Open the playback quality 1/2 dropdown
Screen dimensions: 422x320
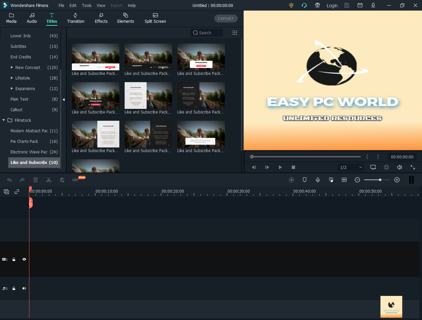350,167
